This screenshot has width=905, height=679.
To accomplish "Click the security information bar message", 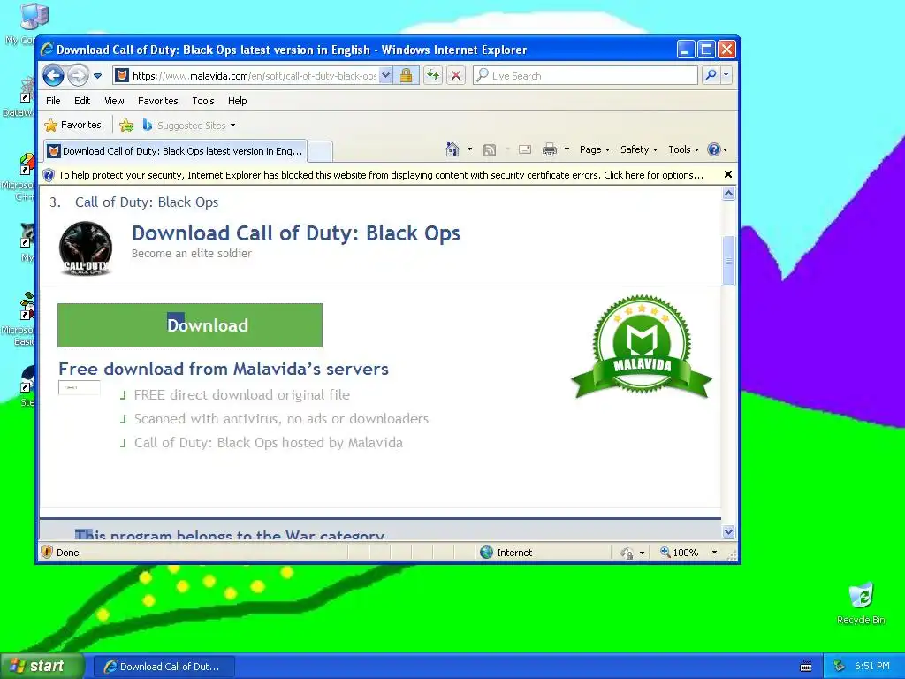I will tap(381, 175).
